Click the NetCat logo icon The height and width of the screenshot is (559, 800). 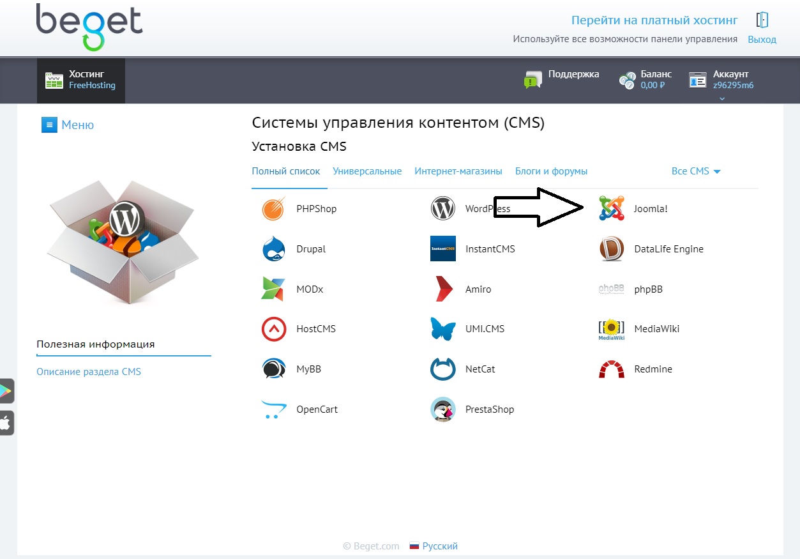(443, 369)
